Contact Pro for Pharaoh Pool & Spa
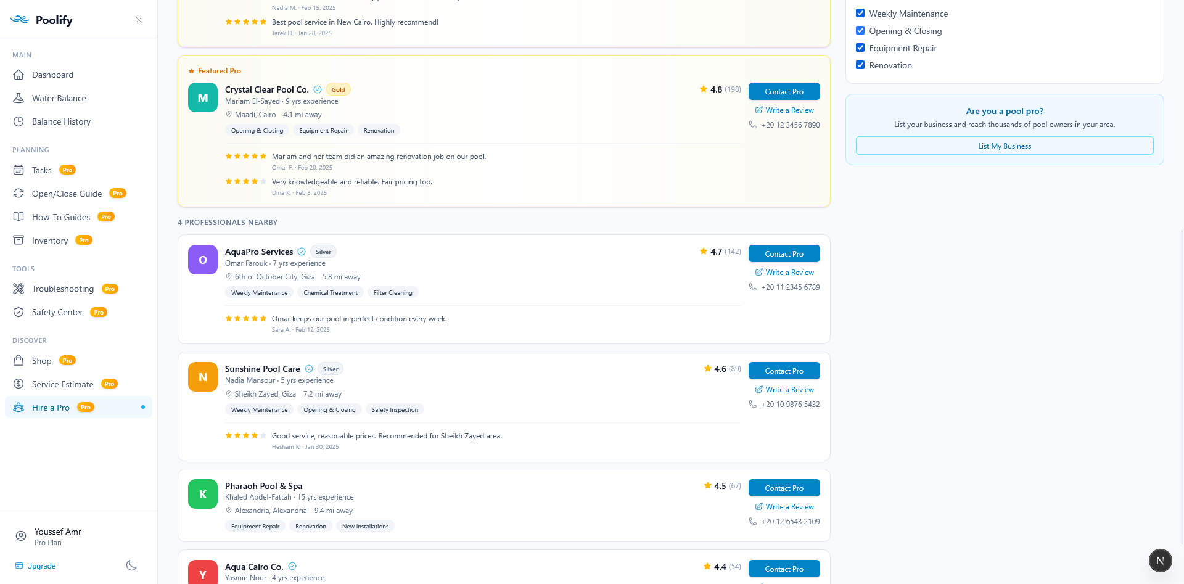The width and height of the screenshot is (1184, 584). pyautogui.click(x=784, y=488)
